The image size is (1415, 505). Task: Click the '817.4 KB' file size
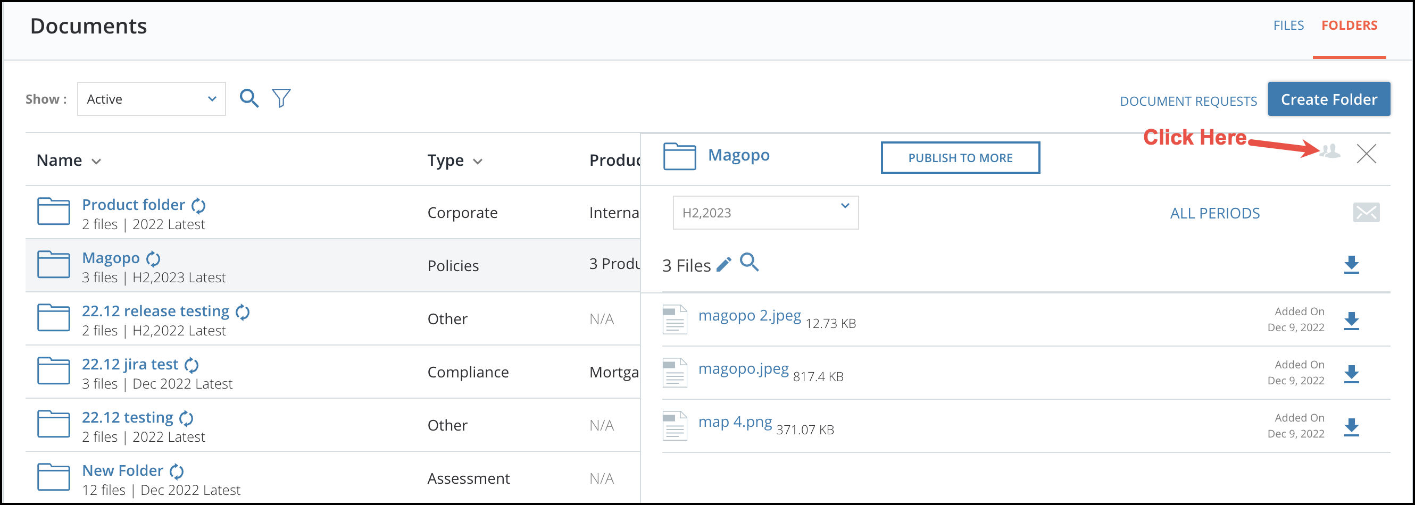(x=818, y=376)
